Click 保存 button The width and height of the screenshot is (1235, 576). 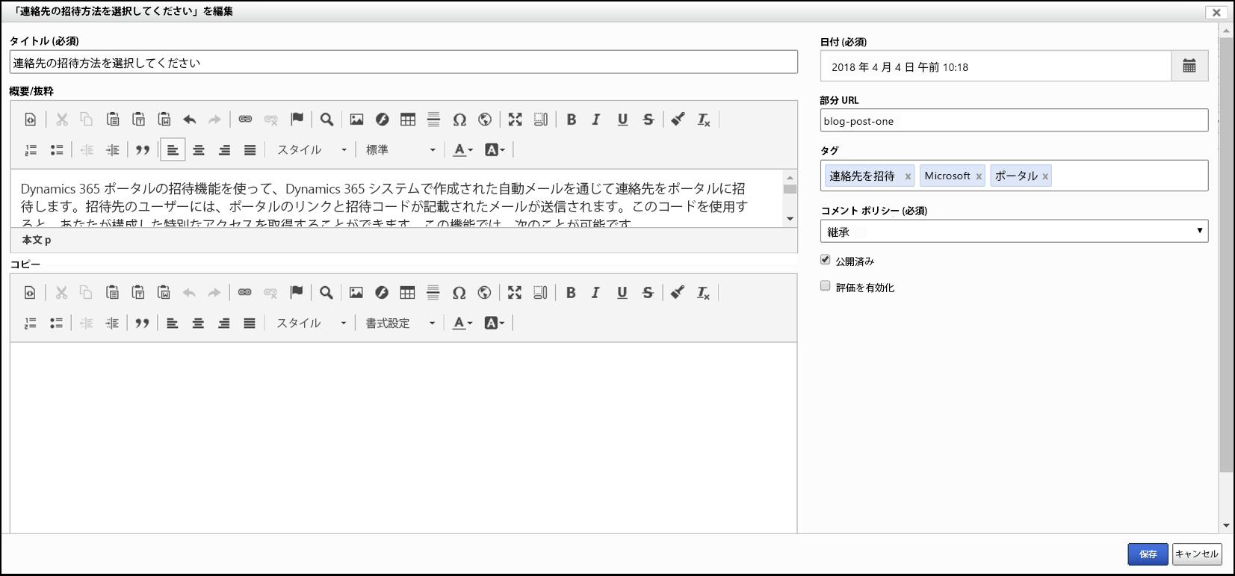1148,554
